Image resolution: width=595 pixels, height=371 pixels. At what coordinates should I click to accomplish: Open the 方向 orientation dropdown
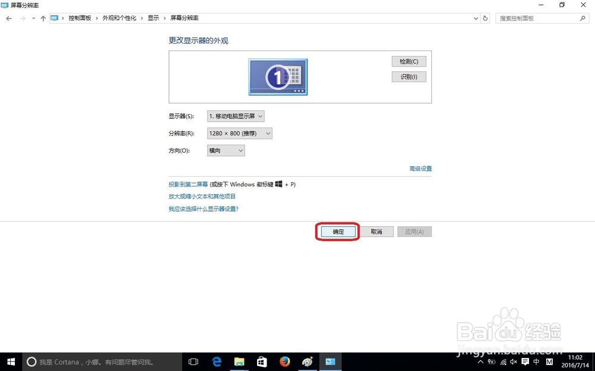tap(226, 150)
